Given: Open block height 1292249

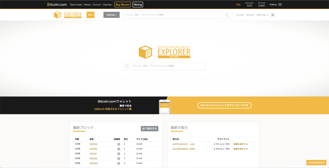Looking at the screenshot, I should [x=93, y=163].
